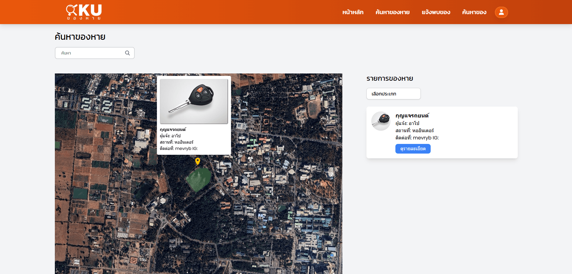This screenshot has width=572, height=274.
Task: Go to หน้าหลัก in navigation bar
Action: point(353,12)
